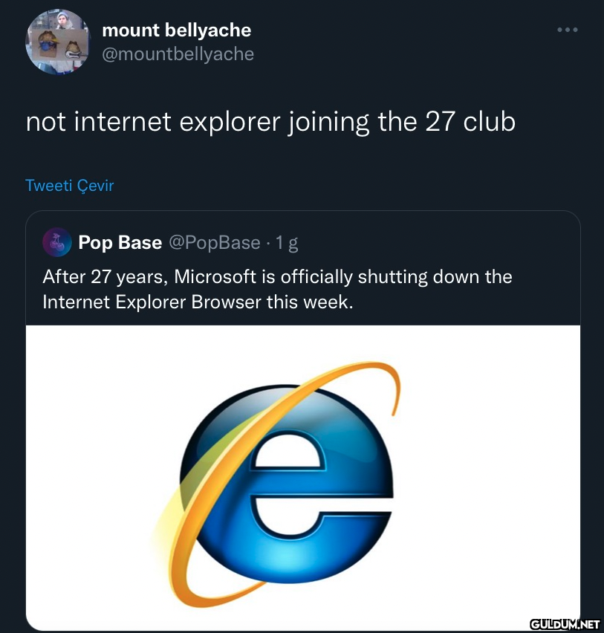Open the @PopBase handle
The height and width of the screenshot is (633, 604).
click(215, 242)
